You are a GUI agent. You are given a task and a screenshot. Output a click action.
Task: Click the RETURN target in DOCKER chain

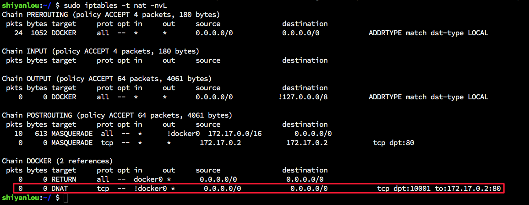click(64, 179)
